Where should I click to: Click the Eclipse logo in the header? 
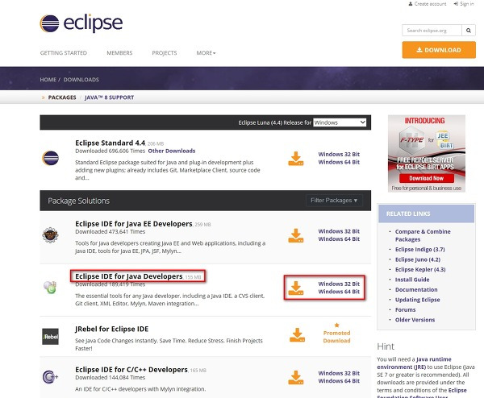pyautogui.click(x=81, y=23)
